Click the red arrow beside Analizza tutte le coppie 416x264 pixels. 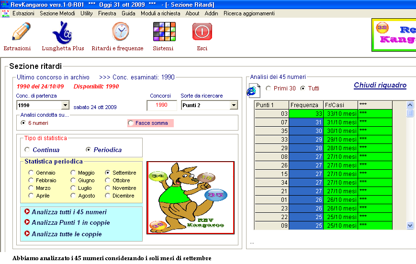[x=27, y=233]
